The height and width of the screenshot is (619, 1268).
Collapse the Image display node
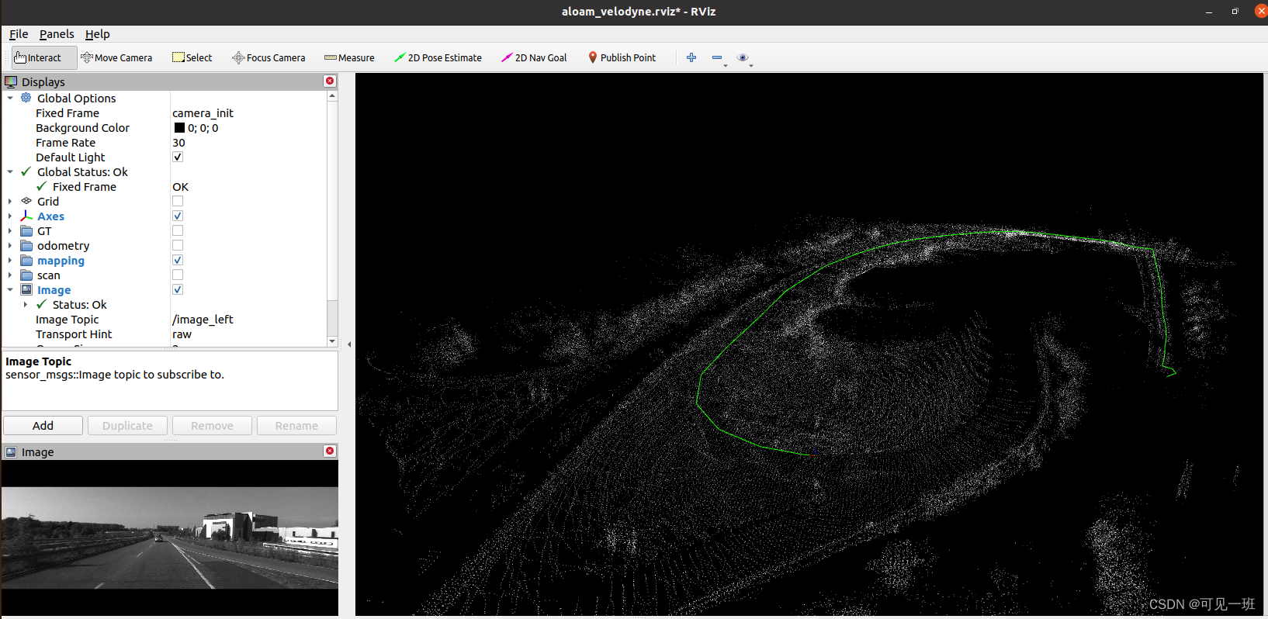(x=10, y=289)
